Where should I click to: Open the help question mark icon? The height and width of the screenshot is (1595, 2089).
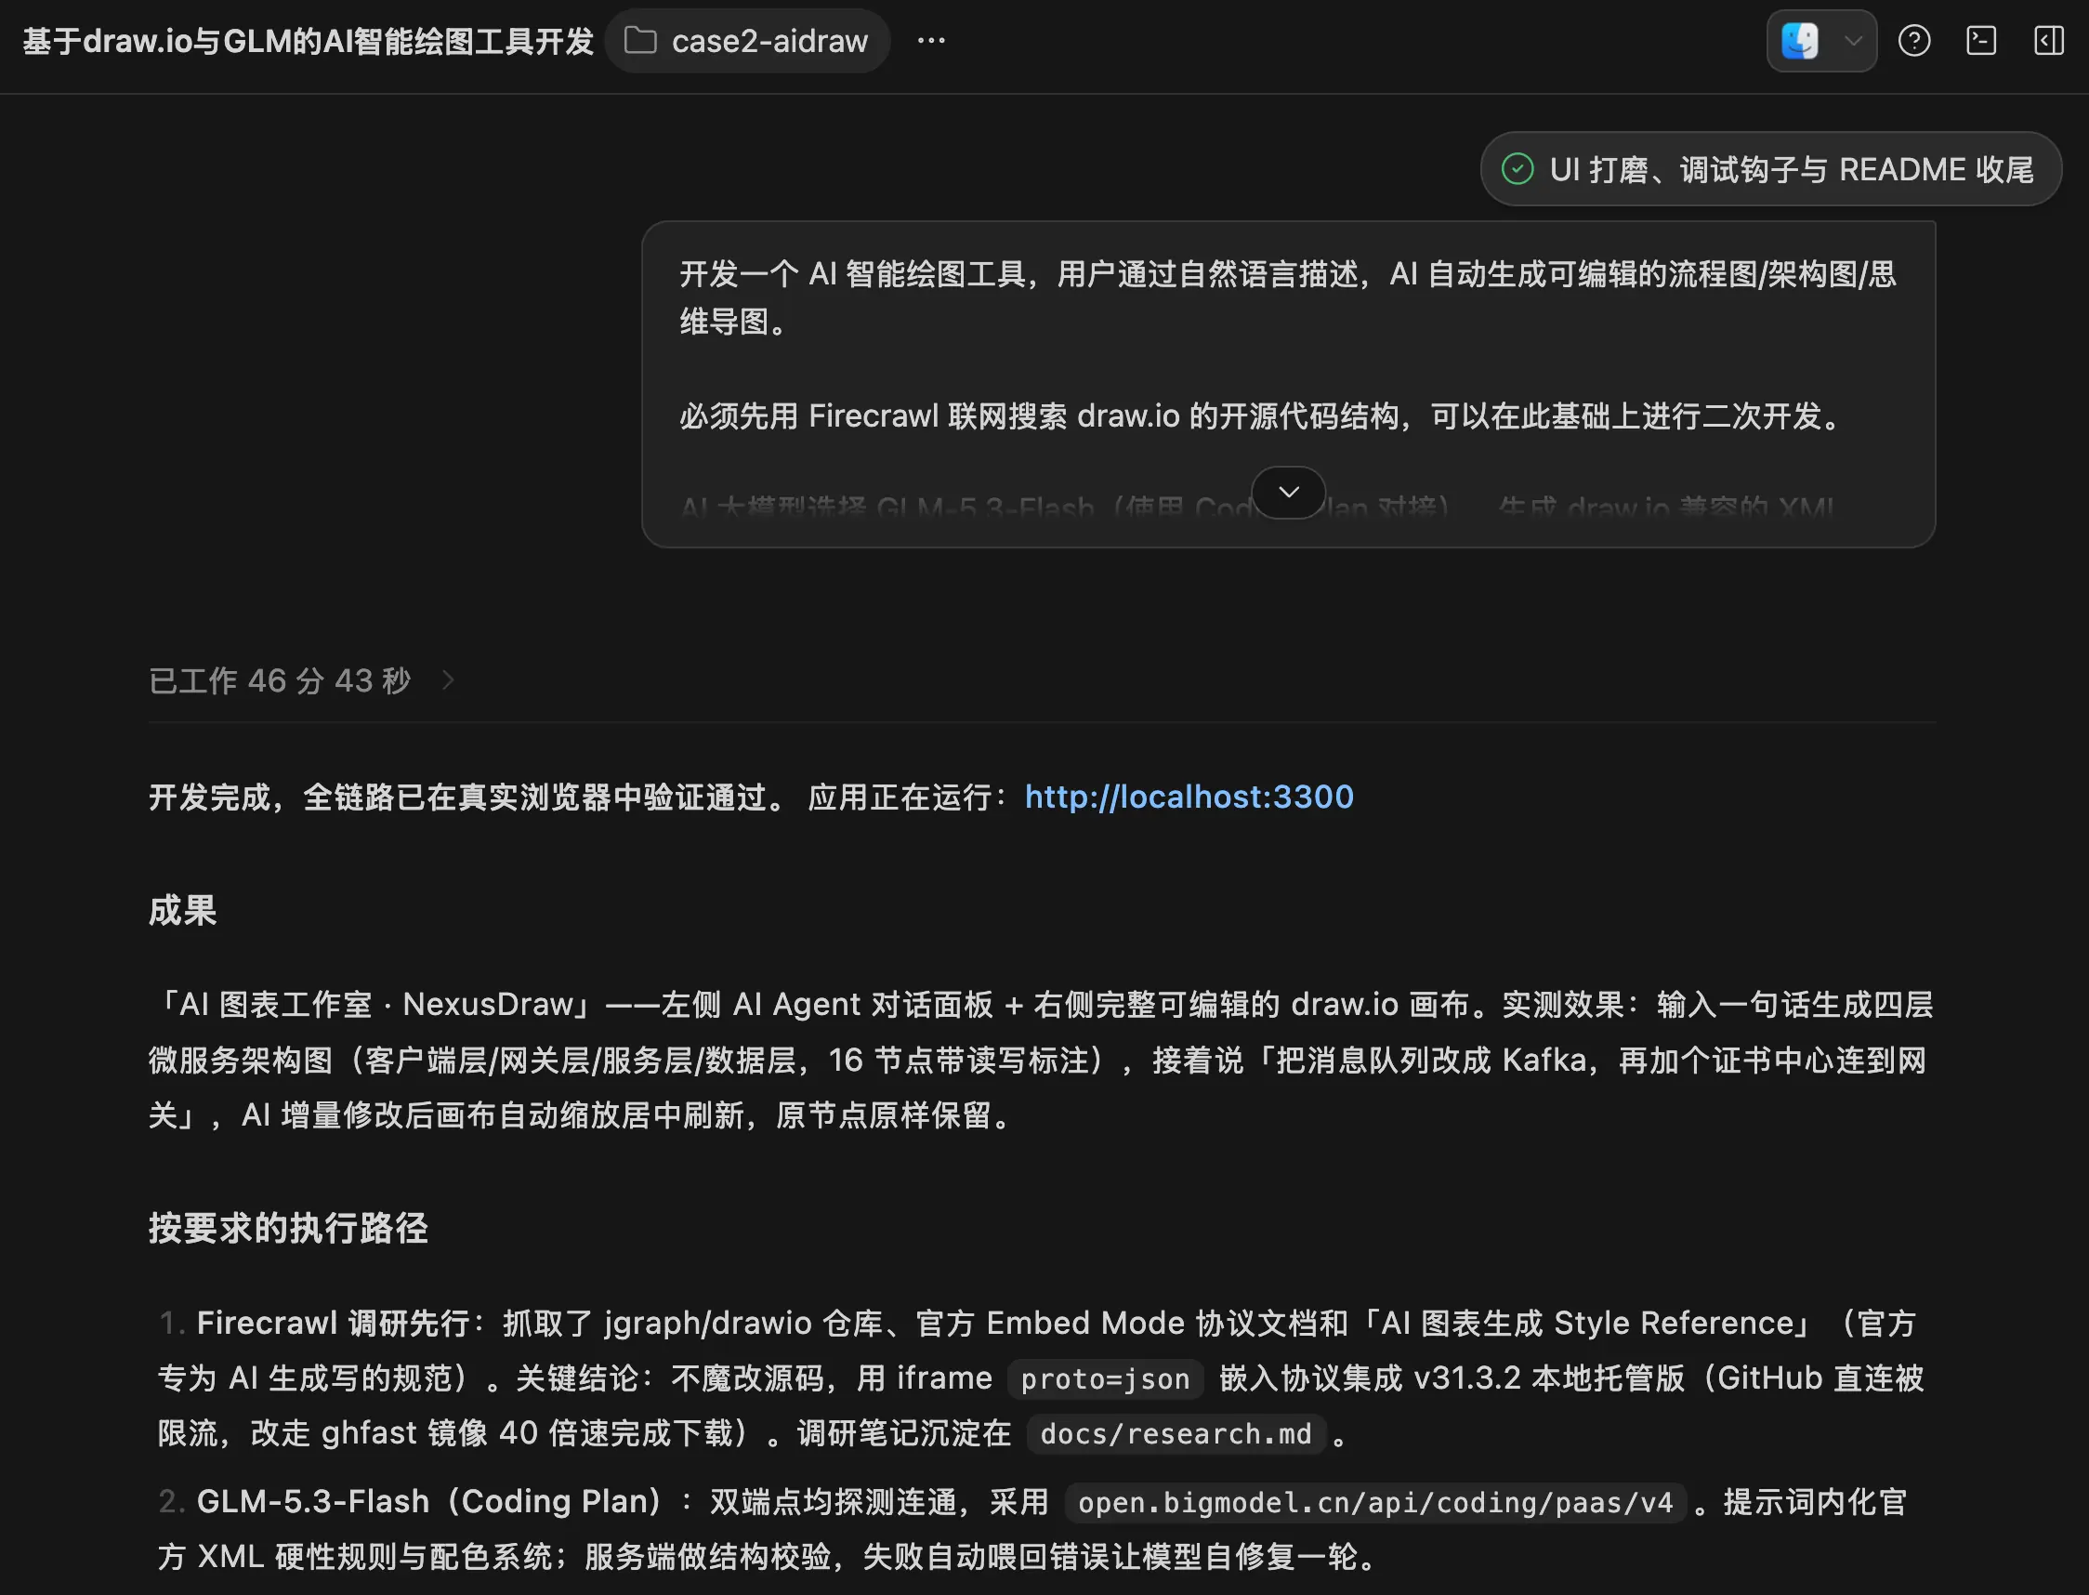tap(1914, 41)
